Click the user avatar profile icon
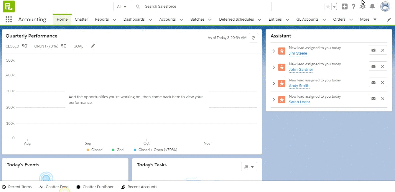 pyautogui.click(x=385, y=6)
